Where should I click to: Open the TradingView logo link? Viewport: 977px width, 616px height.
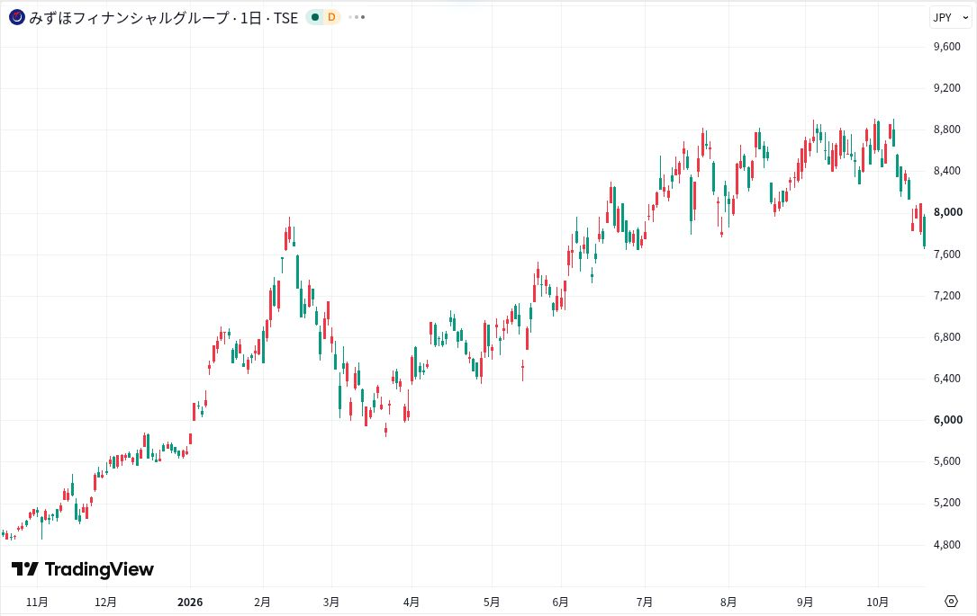(83, 569)
